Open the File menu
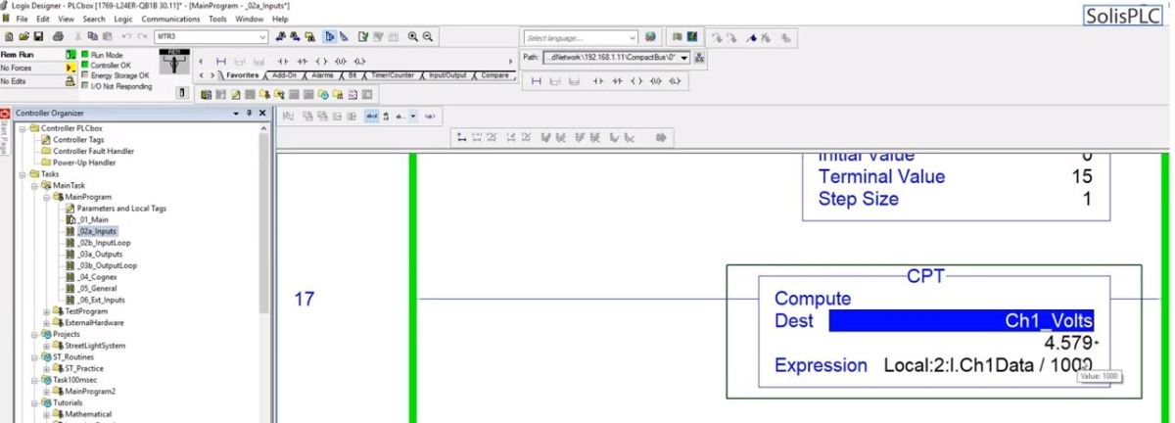This screenshot has width=1175, height=423. tap(20, 19)
